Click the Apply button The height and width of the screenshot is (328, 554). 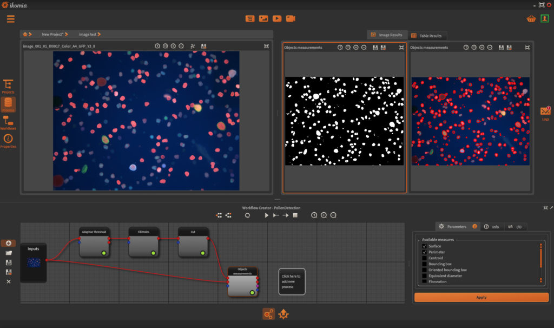pyautogui.click(x=481, y=297)
